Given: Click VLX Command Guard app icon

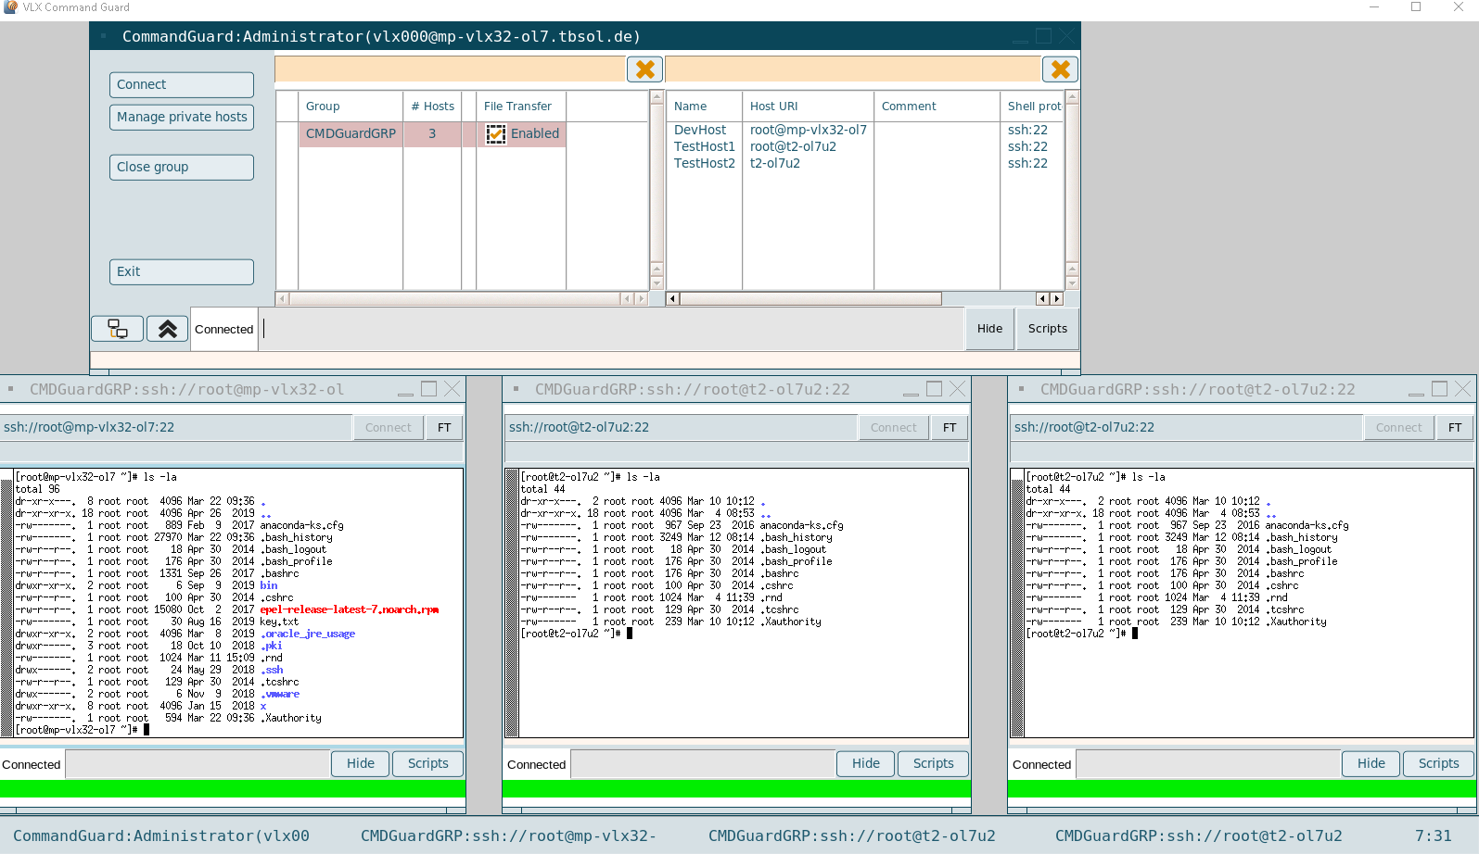Looking at the screenshot, I should (x=10, y=7).
